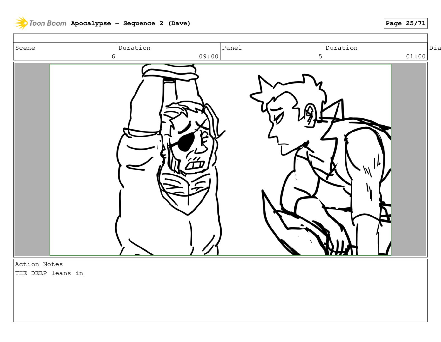Click the note 'THE DEEP leans in'

[49, 273]
